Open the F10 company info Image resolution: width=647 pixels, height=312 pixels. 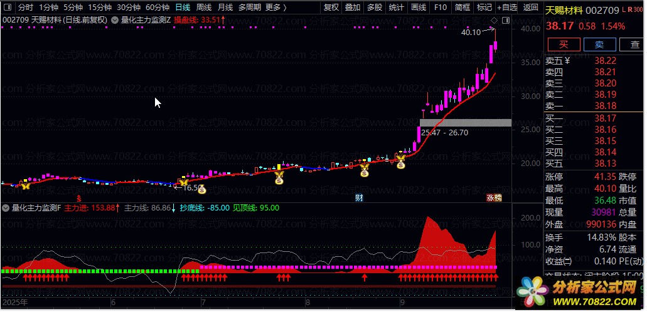tap(441, 8)
